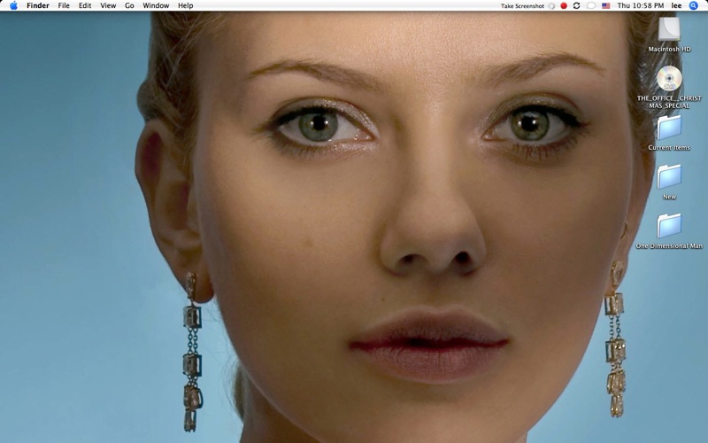Screen dimensions: 708x443
Task: Click the Macintosh HD label
Action: (669, 49)
